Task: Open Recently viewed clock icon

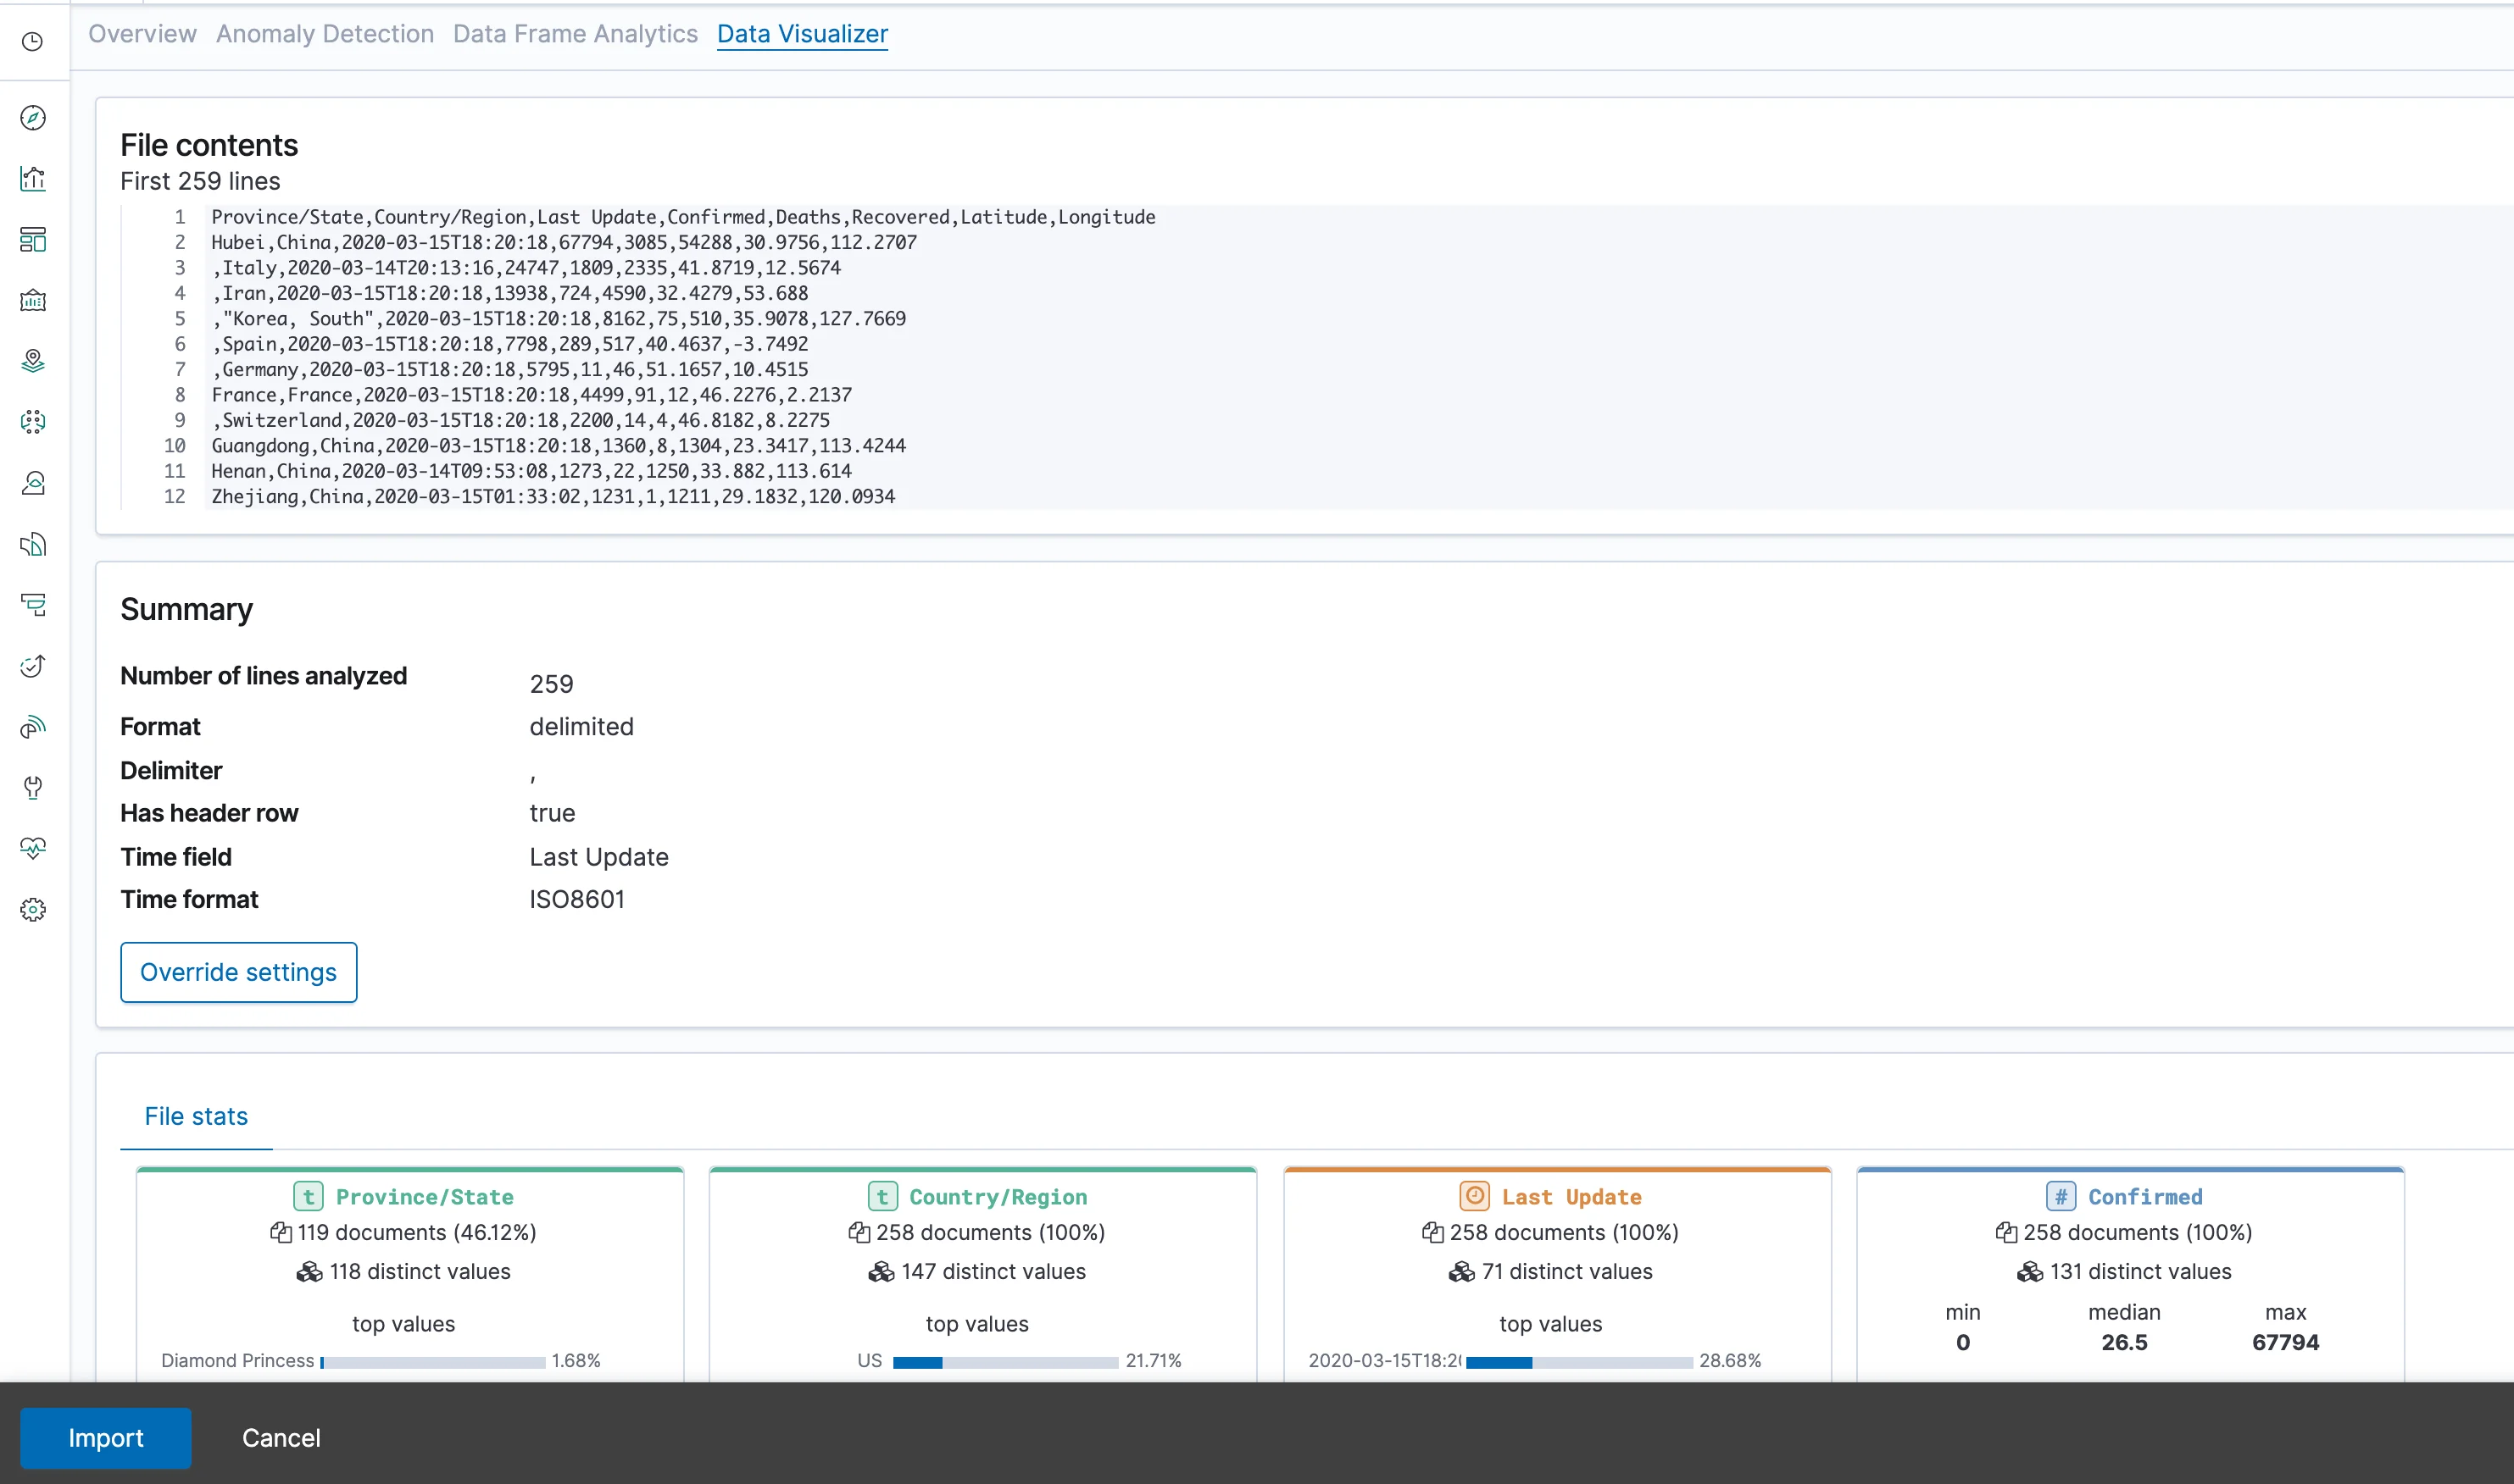Action: [x=33, y=41]
